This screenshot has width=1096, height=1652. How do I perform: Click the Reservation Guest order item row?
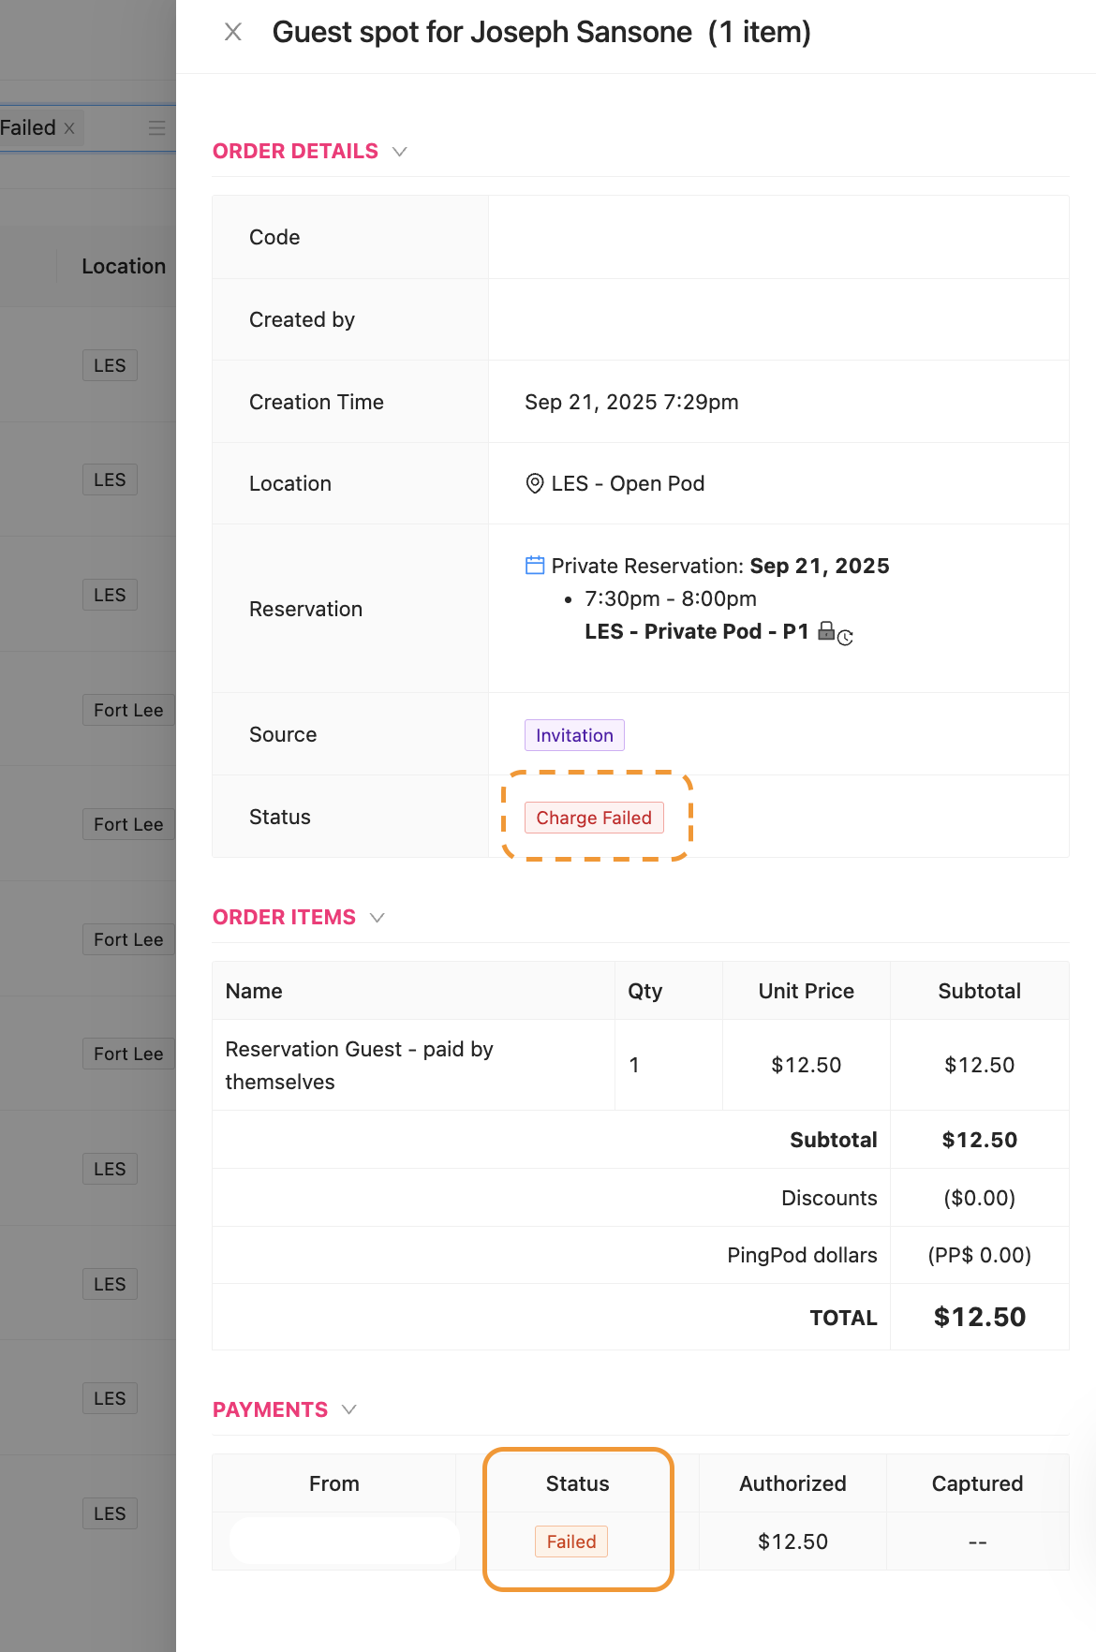(412, 1065)
